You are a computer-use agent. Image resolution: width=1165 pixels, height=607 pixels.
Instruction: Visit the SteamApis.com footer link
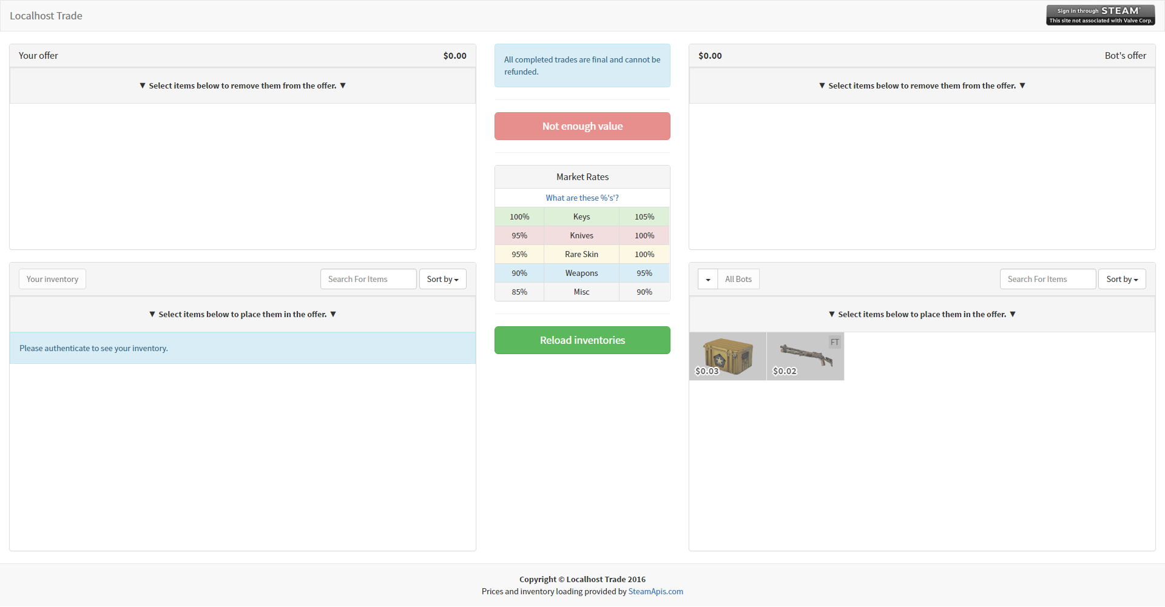click(x=655, y=592)
